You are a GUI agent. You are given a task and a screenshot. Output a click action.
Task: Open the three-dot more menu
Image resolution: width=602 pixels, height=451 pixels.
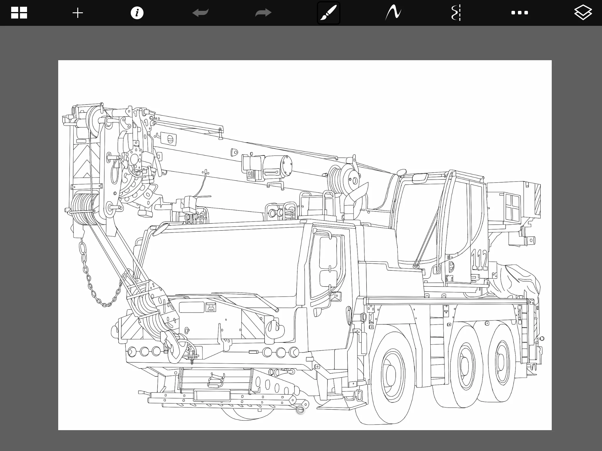coord(519,13)
